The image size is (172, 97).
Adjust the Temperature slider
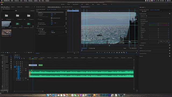point(158,23)
